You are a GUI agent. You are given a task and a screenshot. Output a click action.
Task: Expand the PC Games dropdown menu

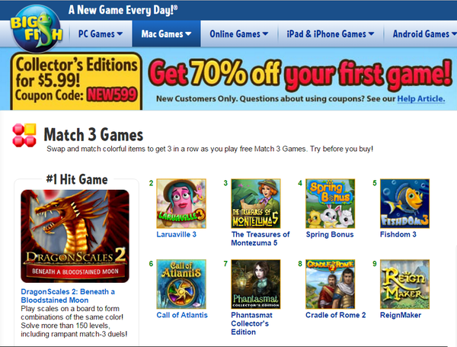(101, 34)
